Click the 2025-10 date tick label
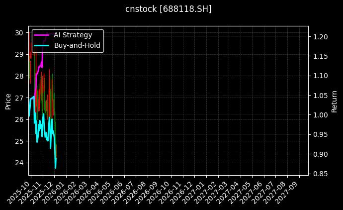The width and height of the screenshot is (343, 210). pyautogui.click(x=21, y=191)
